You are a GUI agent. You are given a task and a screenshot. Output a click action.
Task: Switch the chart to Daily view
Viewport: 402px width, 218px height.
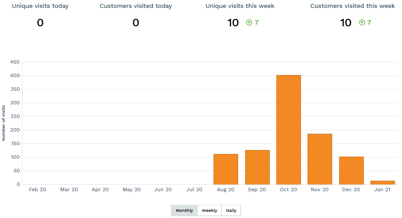pos(231,211)
